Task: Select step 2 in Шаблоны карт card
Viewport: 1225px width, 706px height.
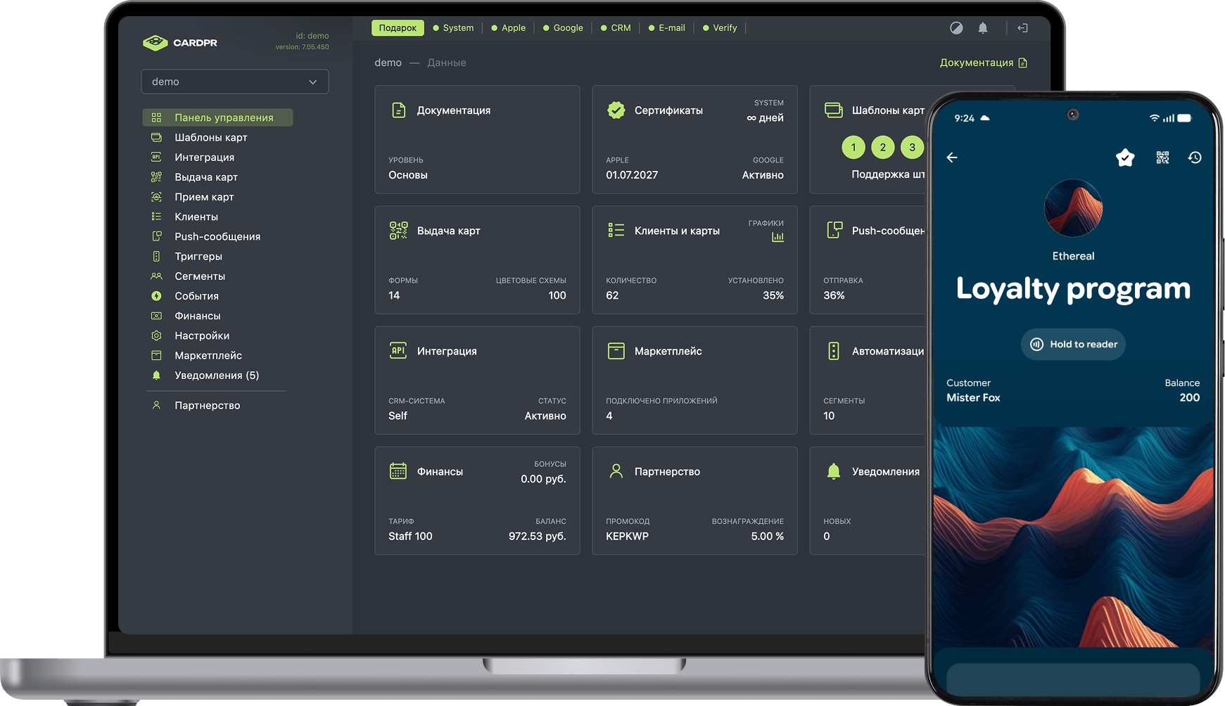Action: 883,148
